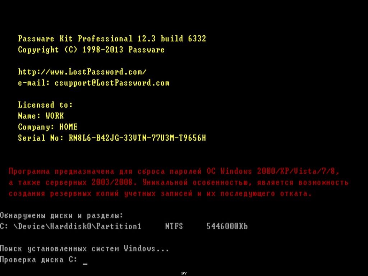This screenshot has width=368, height=276.
Task: Click the 'Обнаружены диски и разделы:' heading
Action: point(61,216)
